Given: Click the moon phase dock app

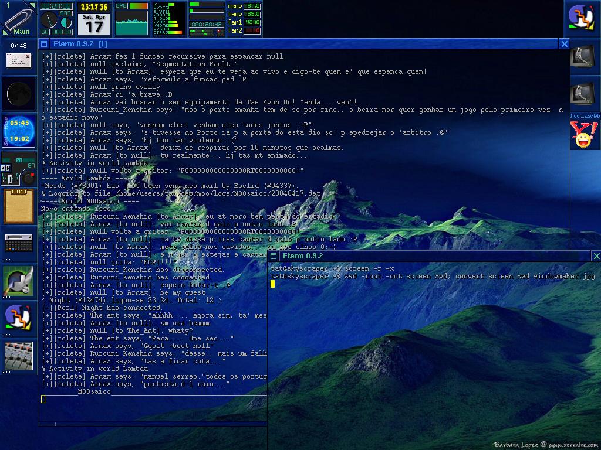Looking at the screenshot, I should [19, 94].
